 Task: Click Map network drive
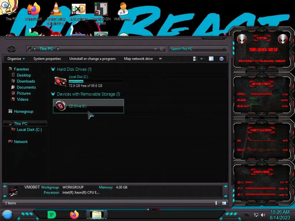pos(139,59)
